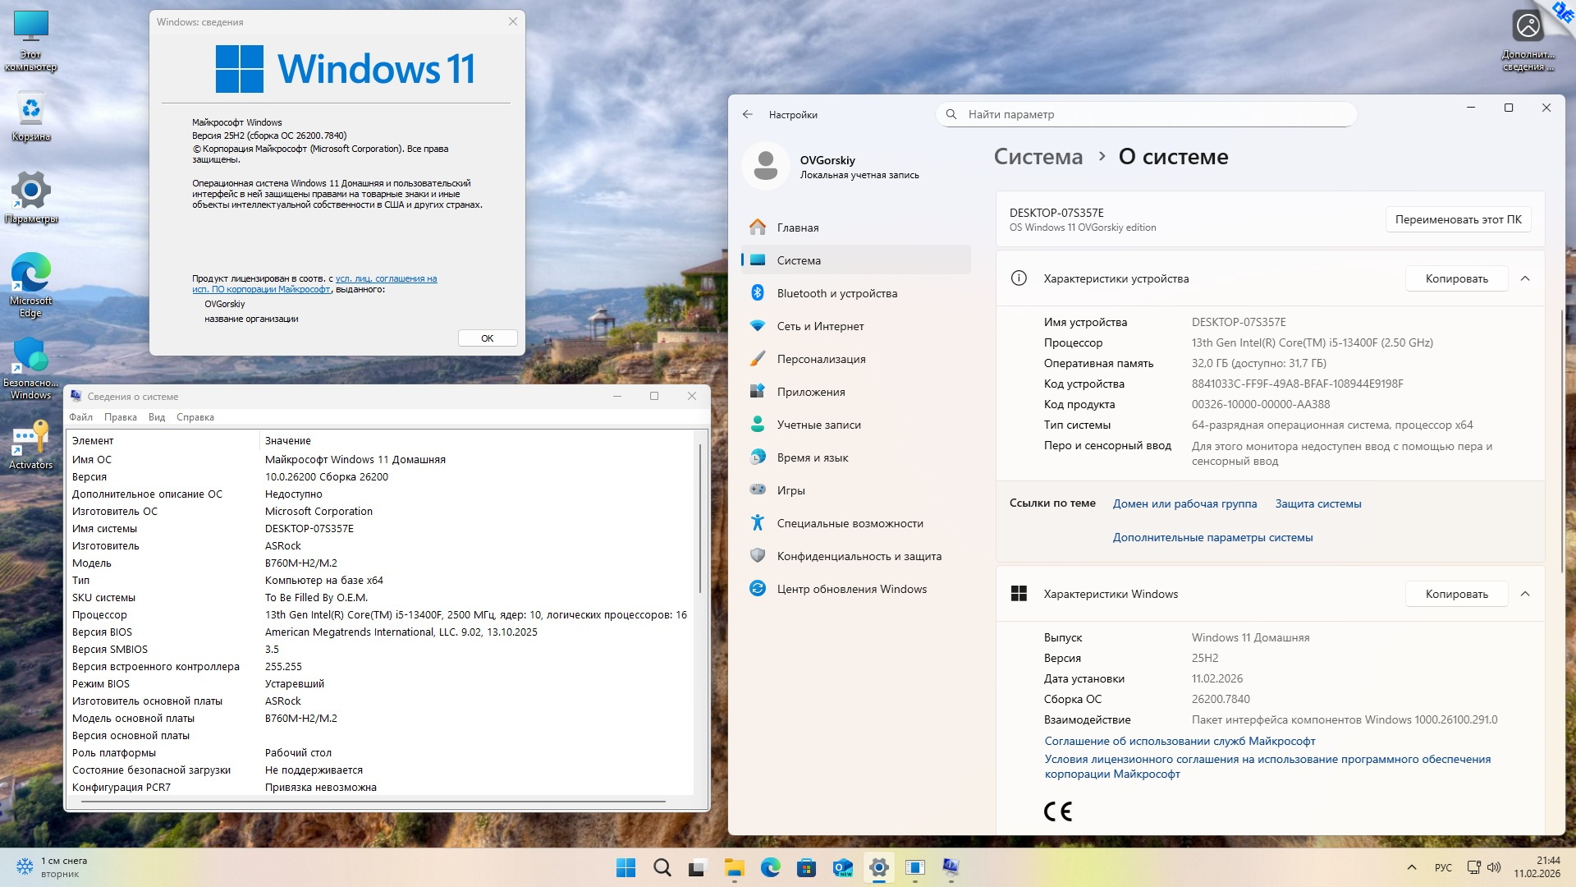Open Специальные возможности accessibility section
The image size is (1576, 887).
point(850,523)
